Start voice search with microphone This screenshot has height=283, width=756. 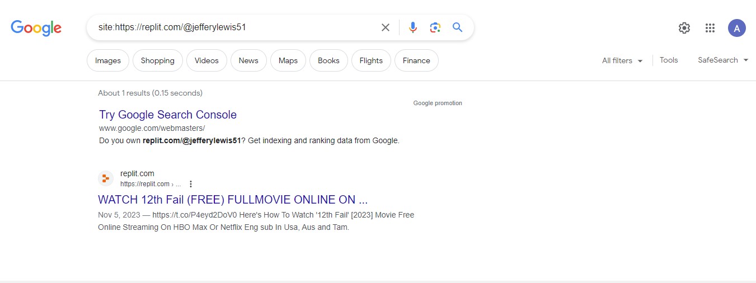[x=413, y=27]
